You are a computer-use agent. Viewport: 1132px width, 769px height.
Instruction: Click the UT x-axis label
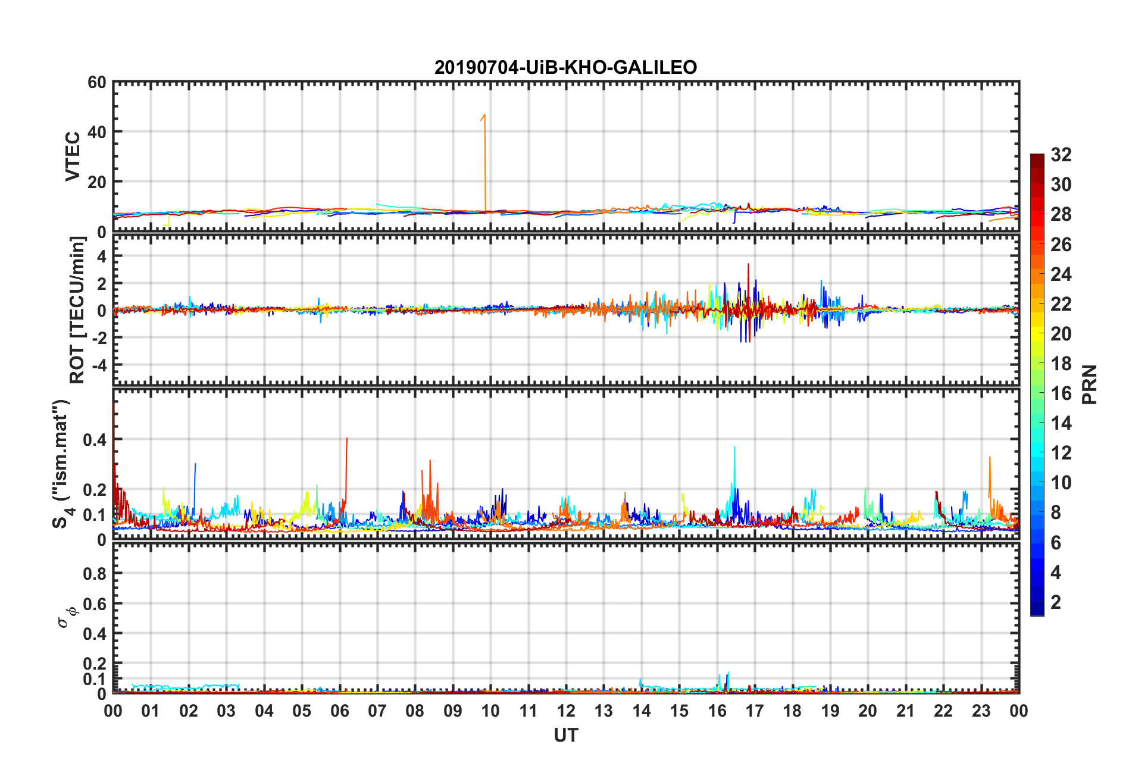pos(565,736)
